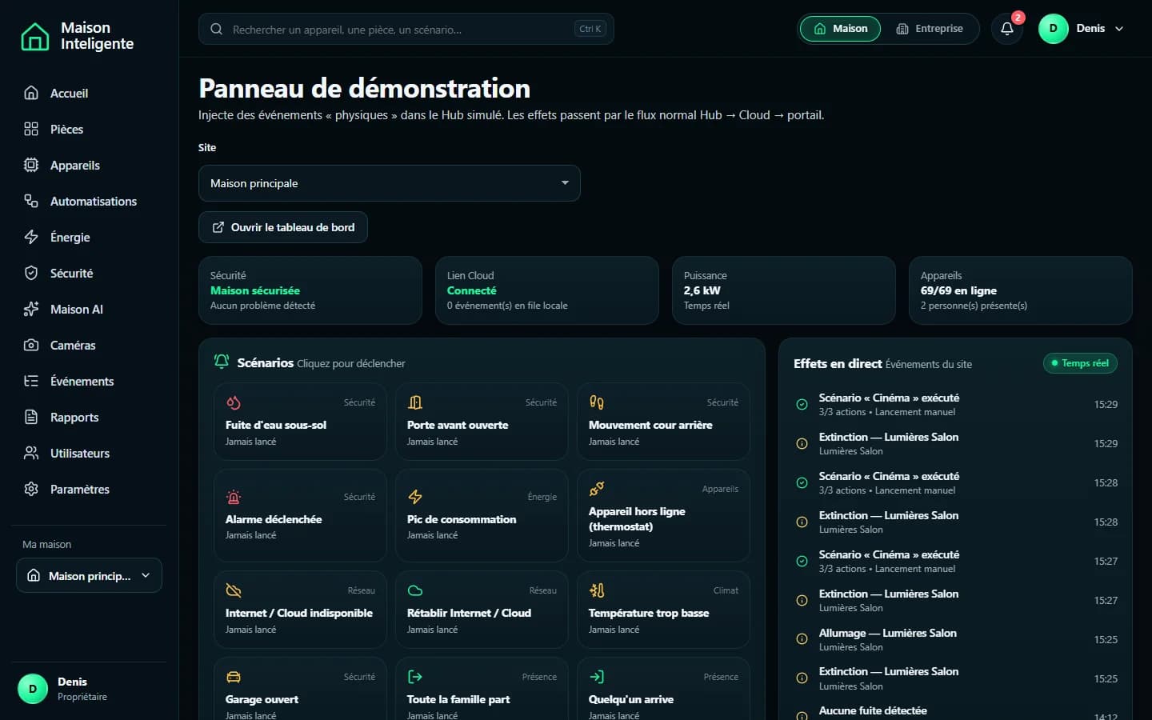
Task: Click the Rétablir Internet / Cloud icon
Action: [415, 590]
